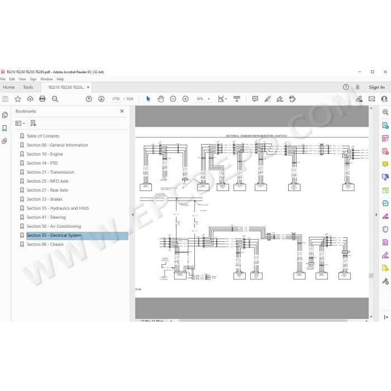Send file by email icon

pos(371,99)
